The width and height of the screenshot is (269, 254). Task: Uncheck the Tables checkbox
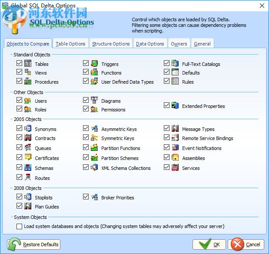pyautogui.click(x=20, y=63)
